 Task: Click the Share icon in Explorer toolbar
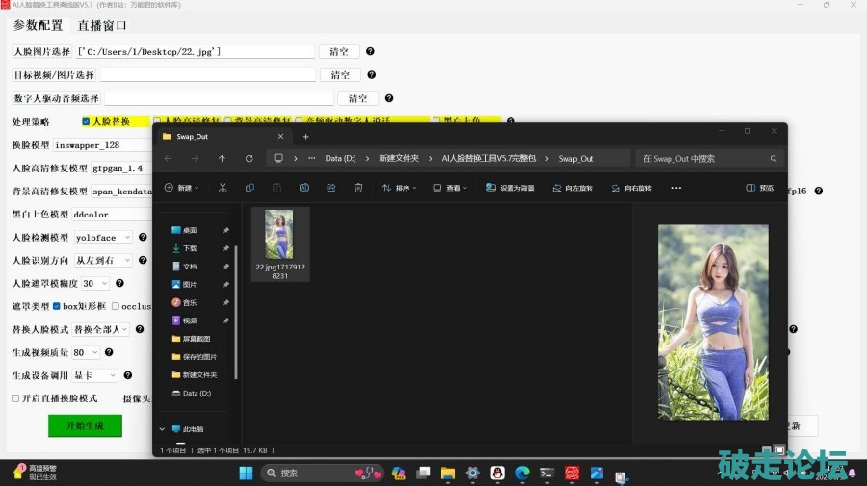pyautogui.click(x=331, y=188)
